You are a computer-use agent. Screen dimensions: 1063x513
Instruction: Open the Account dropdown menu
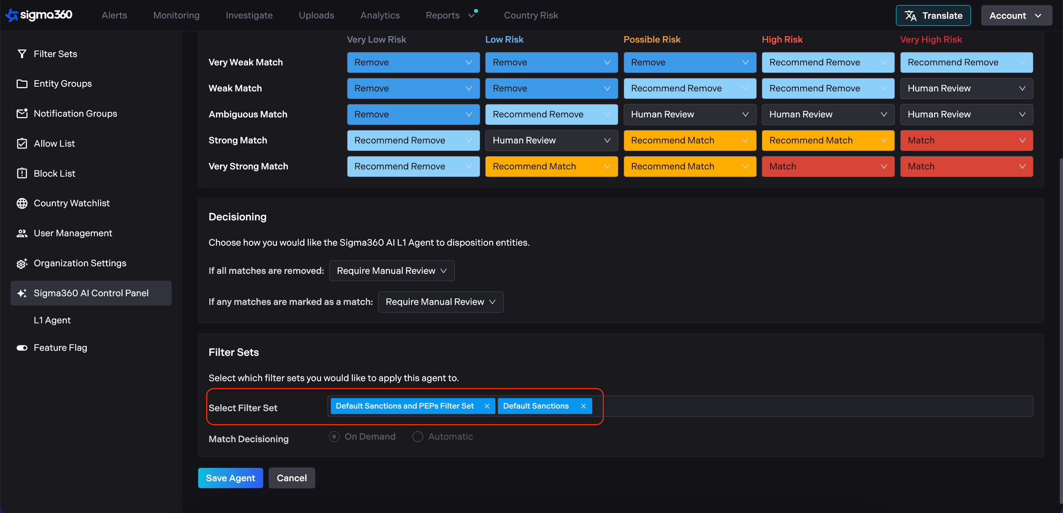(x=1016, y=16)
